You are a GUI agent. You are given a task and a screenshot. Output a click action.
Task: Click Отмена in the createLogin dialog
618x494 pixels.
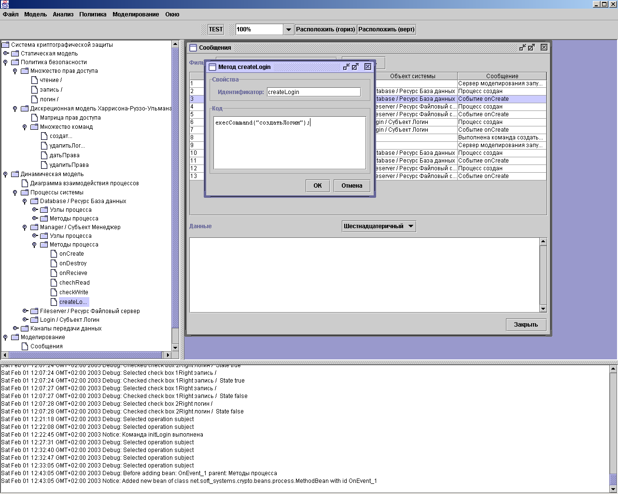pos(352,186)
